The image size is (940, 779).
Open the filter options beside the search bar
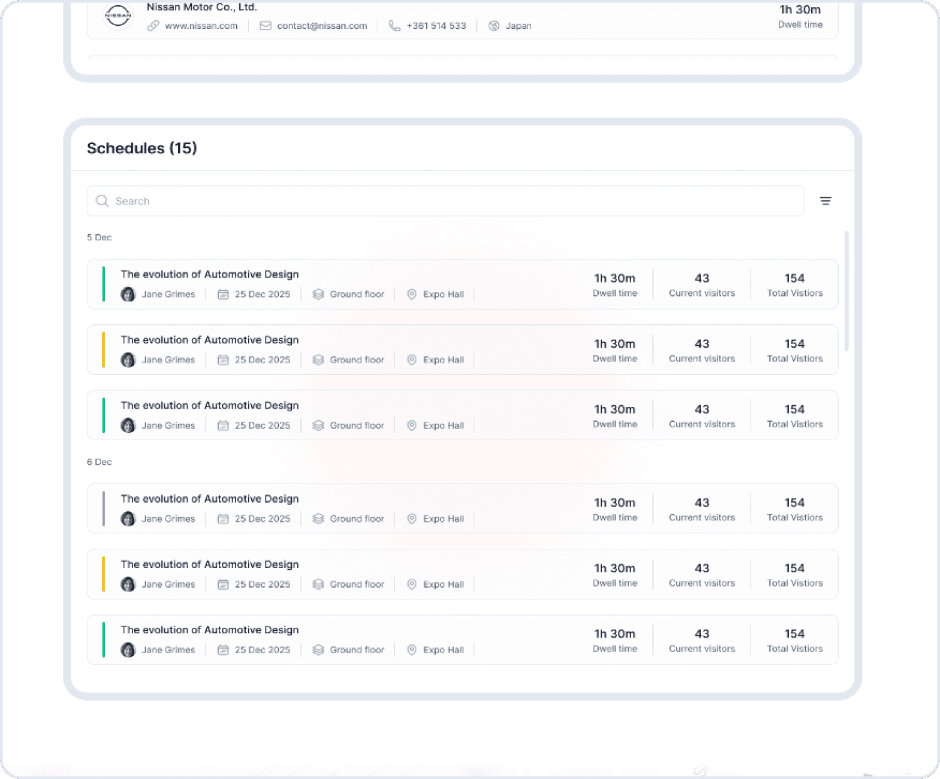pos(826,201)
